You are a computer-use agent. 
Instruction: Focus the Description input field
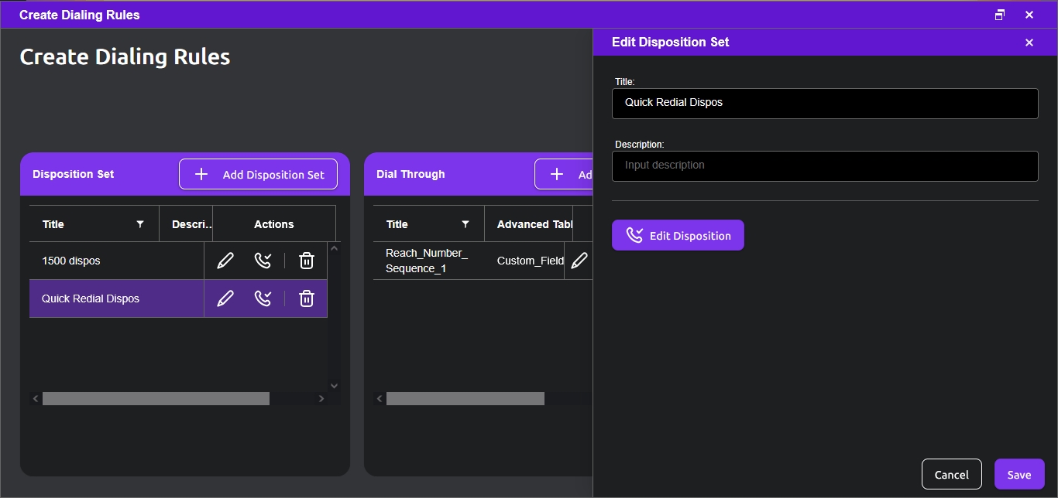coord(825,165)
